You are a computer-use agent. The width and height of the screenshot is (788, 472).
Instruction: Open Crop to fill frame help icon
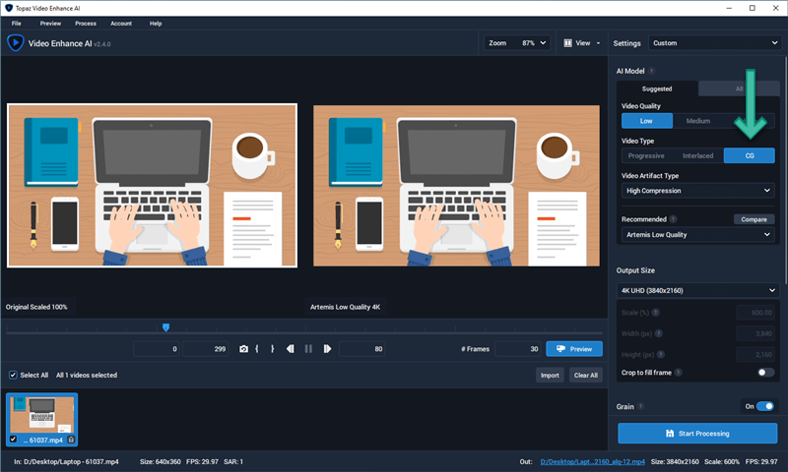(679, 372)
